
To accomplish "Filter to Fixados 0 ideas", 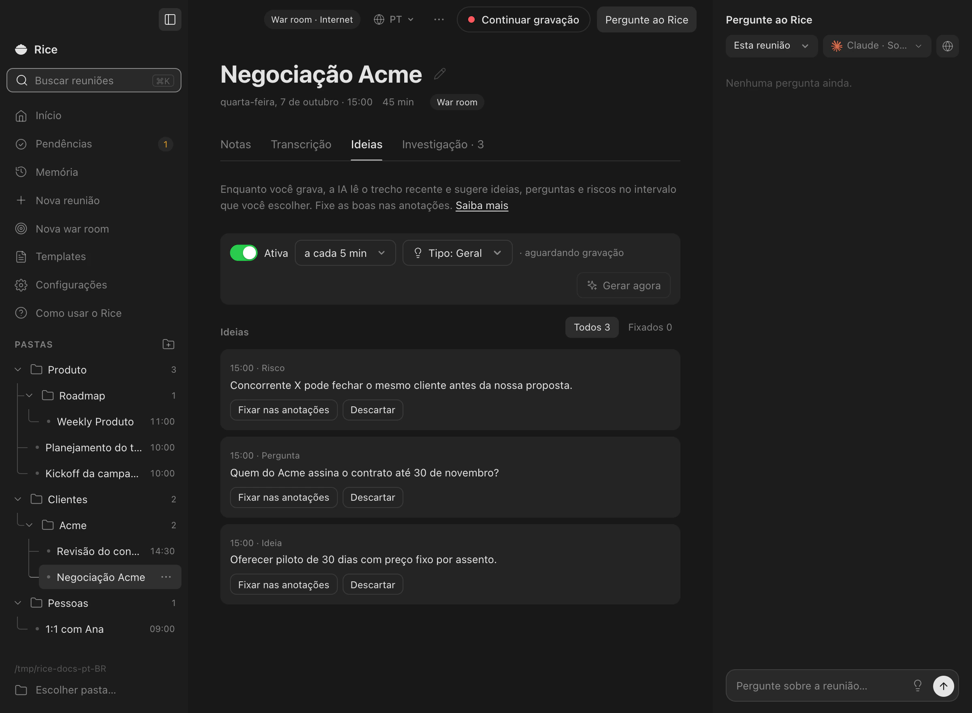I will coord(650,327).
